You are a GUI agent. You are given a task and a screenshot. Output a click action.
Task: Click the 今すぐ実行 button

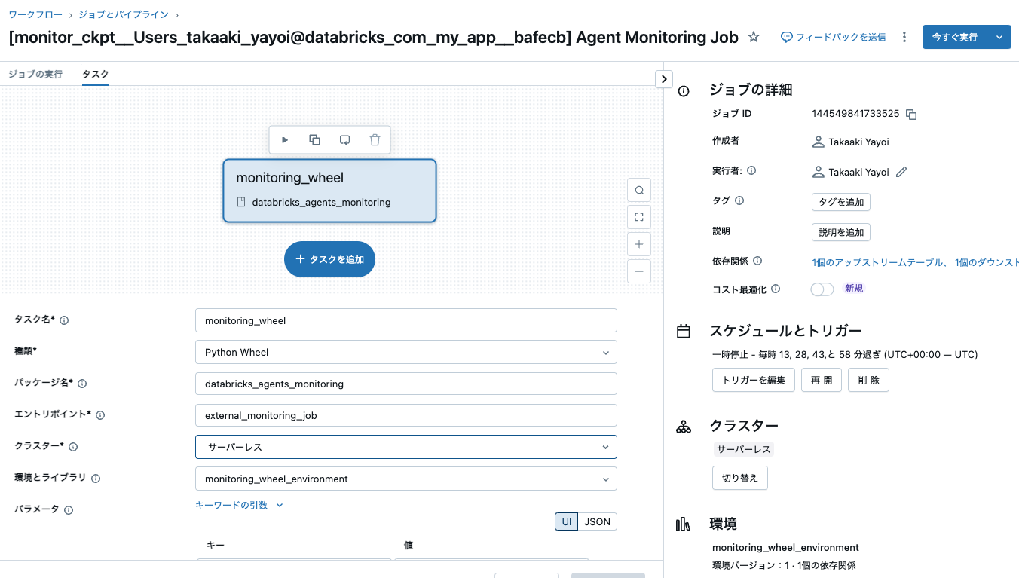pos(954,37)
